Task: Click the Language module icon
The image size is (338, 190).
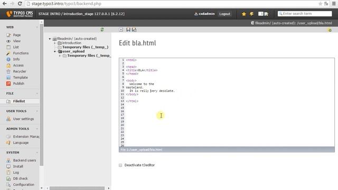Action: pyautogui.click(x=8, y=142)
